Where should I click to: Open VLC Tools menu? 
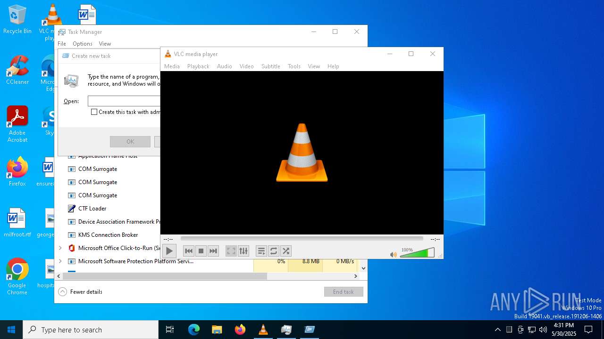pos(294,66)
